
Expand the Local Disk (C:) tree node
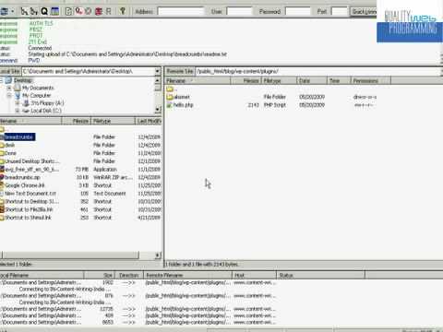18,111
